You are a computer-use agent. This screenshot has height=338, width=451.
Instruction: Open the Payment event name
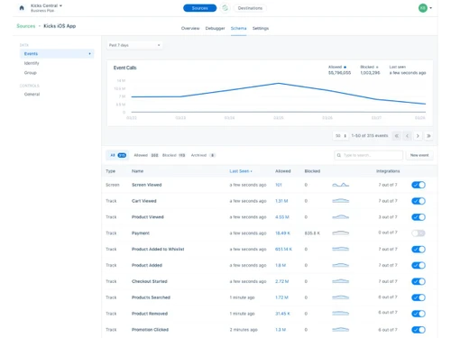141,233
